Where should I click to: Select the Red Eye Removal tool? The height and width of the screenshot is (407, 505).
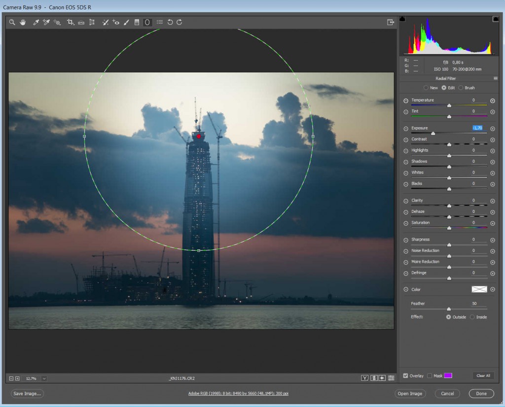[116, 22]
